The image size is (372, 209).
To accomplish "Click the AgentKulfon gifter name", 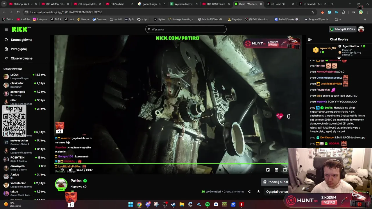I will point(350,46).
